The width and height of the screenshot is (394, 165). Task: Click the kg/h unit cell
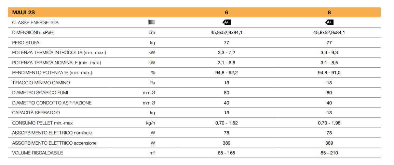coord(151,123)
